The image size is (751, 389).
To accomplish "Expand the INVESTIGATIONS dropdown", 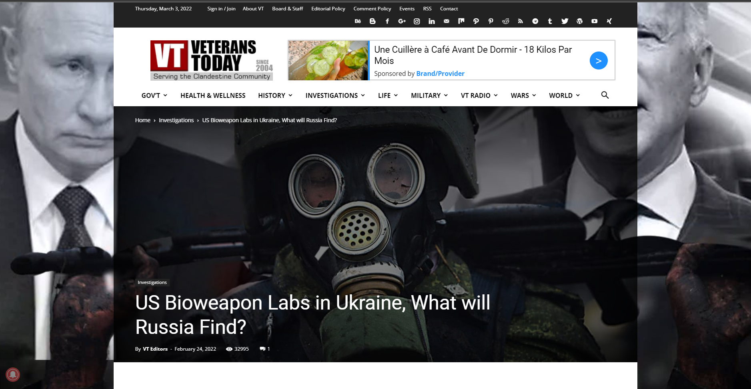I will 335,95.
